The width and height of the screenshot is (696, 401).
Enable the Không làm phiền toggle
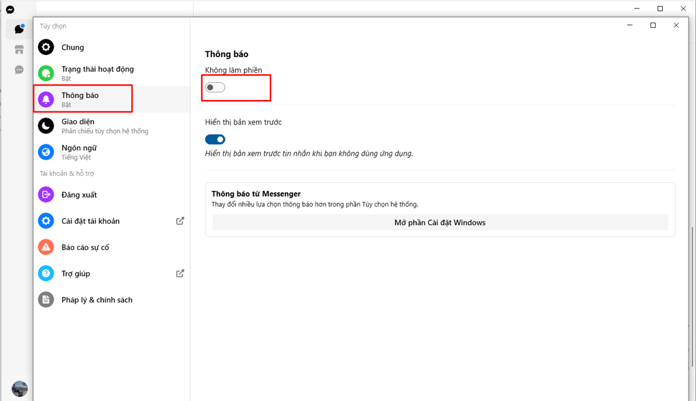point(215,88)
